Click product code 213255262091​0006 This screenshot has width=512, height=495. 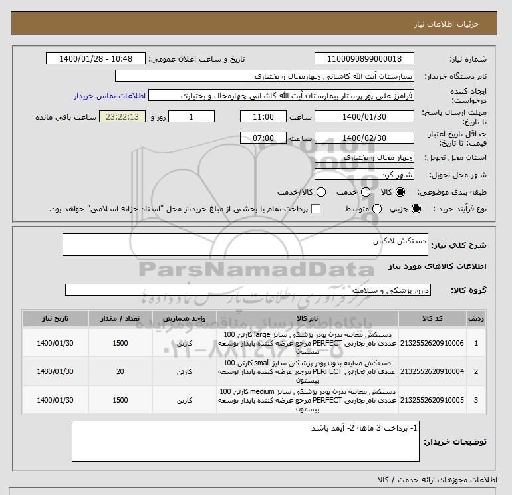pos(432,343)
